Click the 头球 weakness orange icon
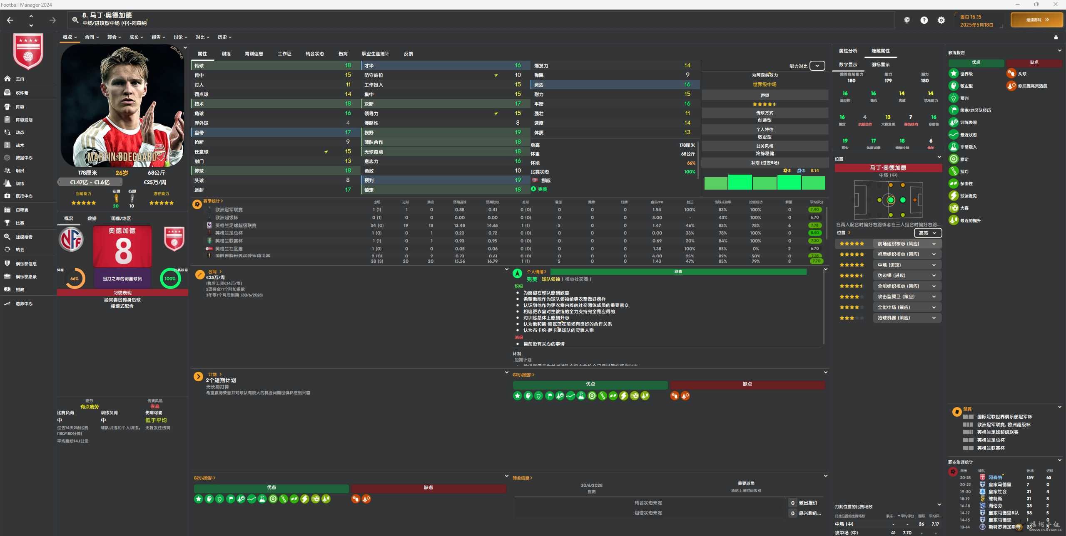This screenshot has height=536, width=1066. [1011, 74]
